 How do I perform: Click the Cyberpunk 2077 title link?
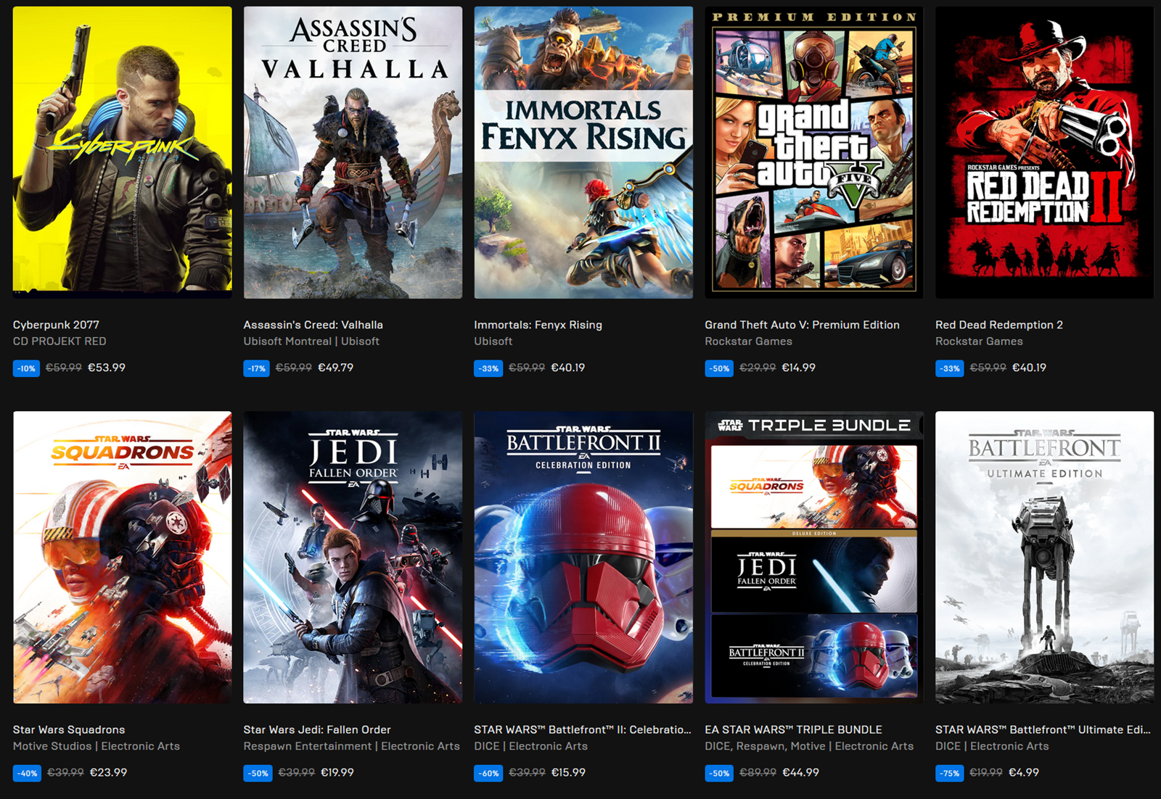(x=56, y=325)
